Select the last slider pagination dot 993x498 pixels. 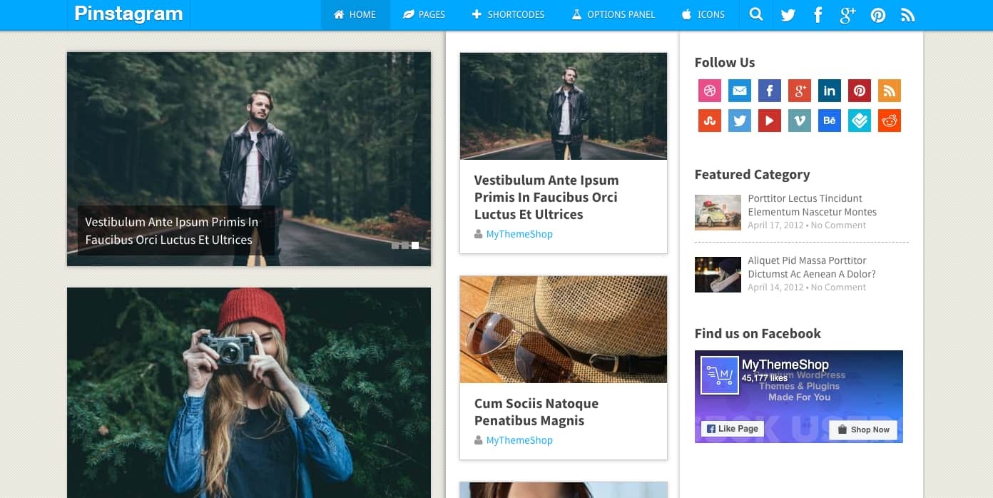point(415,245)
